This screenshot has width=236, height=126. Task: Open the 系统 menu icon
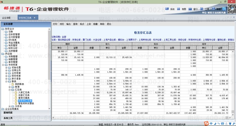(x=167, y=9)
